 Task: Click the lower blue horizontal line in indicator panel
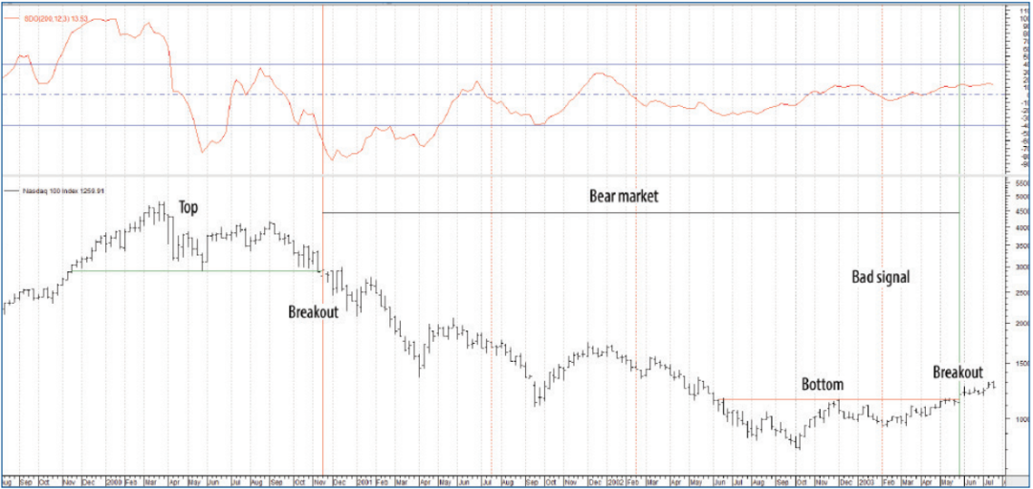(x=574, y=125)
